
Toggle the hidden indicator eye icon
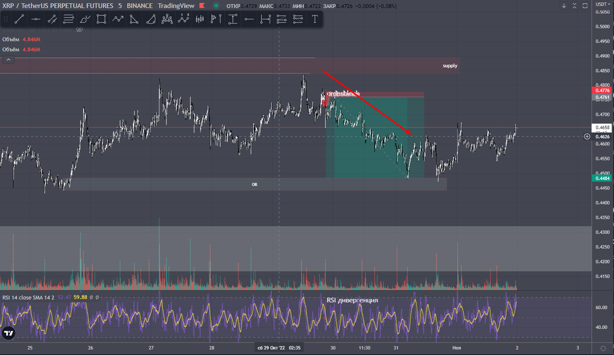(x=79, y=29)
